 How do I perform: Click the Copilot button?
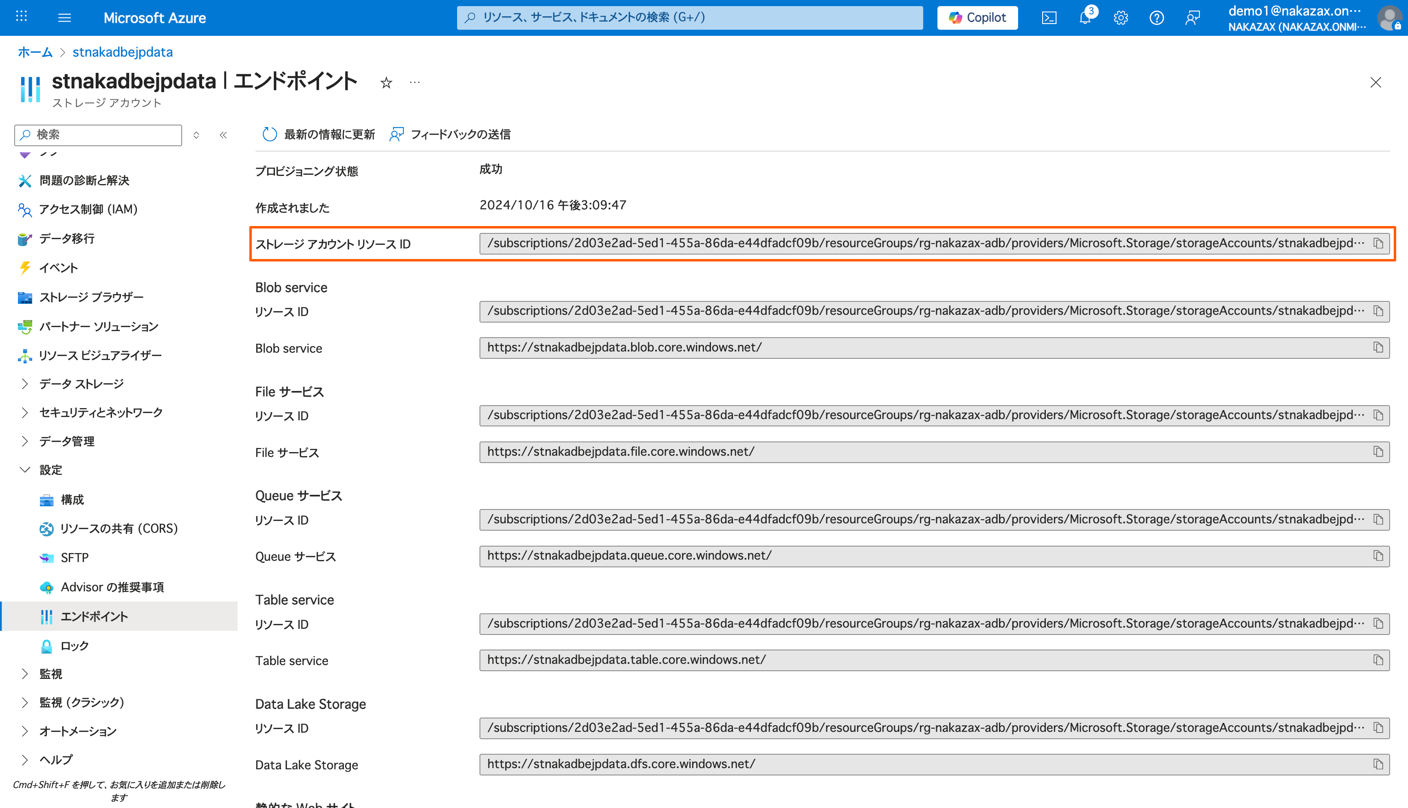coord(977,18)
